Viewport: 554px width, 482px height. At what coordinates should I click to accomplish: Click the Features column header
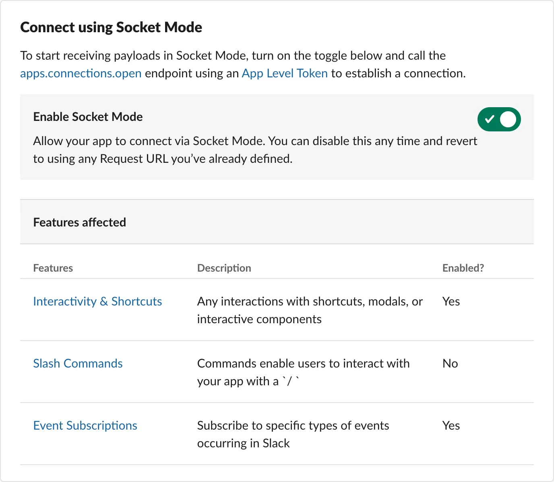coord(53,268)
